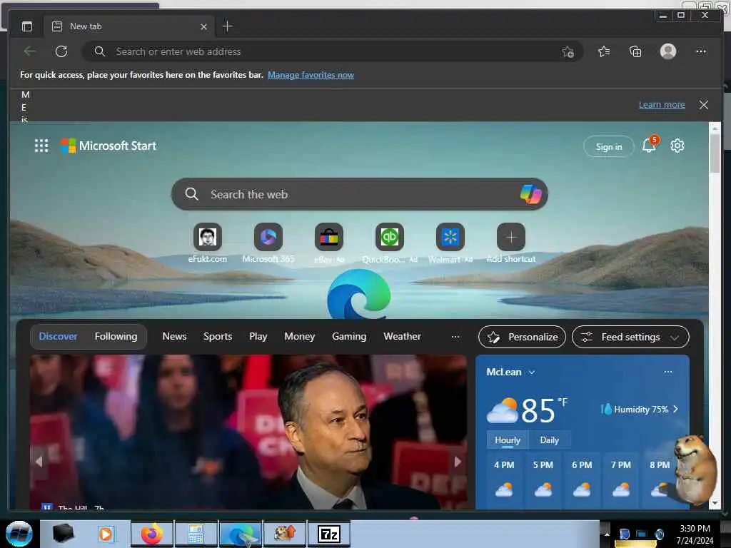Viewport: 731px width, 548px height.
Task: Open the media player taskbar icon
Action: [x=106, y=534]
